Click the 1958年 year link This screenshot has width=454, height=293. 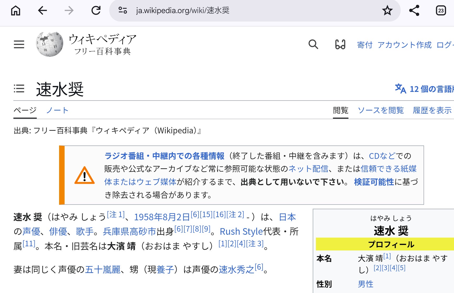[148, 217]
